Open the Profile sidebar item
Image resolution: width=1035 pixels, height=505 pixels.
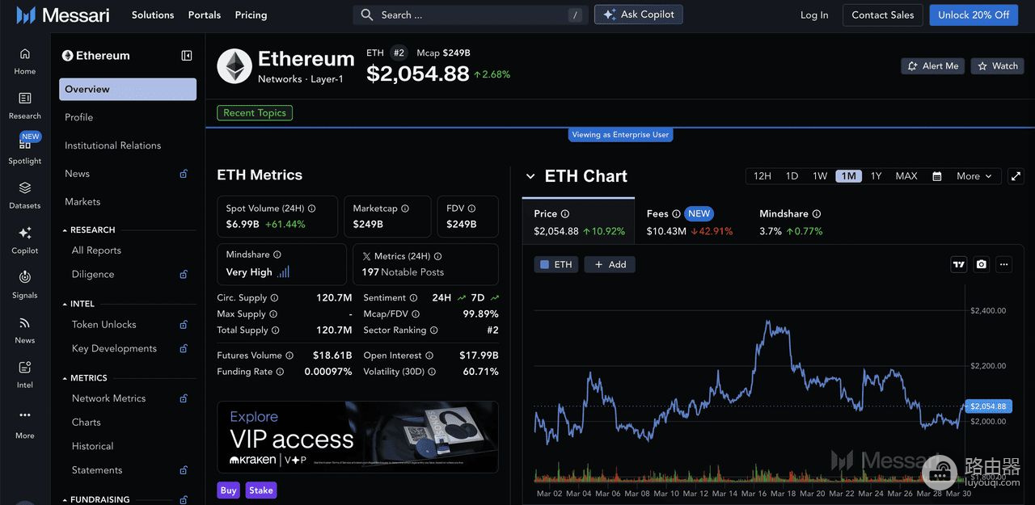click(128, 117)
